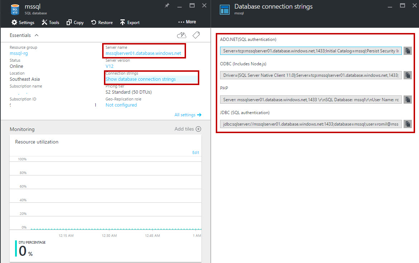Click the ODBC connection string field

click(x=311, y=75)
